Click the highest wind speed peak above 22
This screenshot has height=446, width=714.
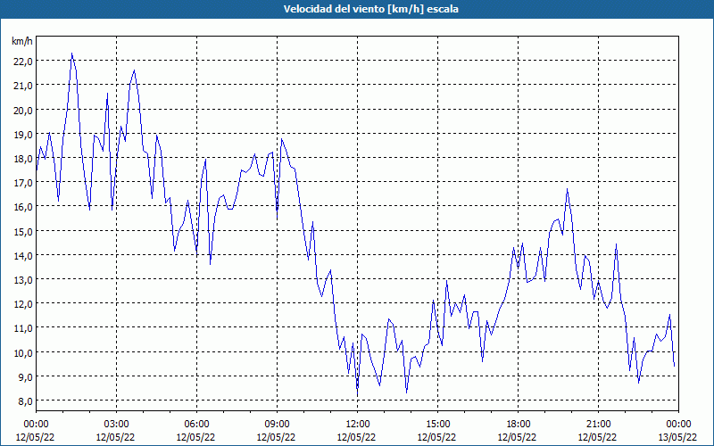[72, 54]
